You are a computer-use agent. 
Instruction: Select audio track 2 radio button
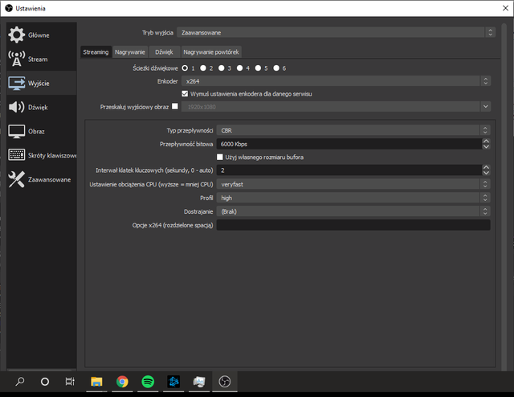pos(203,68)
